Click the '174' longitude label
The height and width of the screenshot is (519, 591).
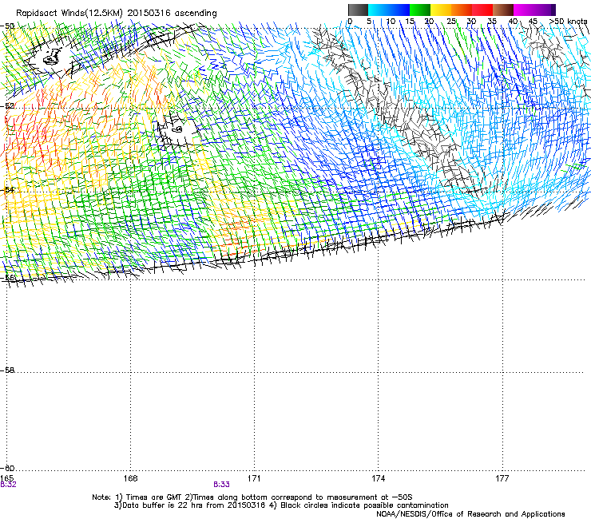tap(378, 478)
